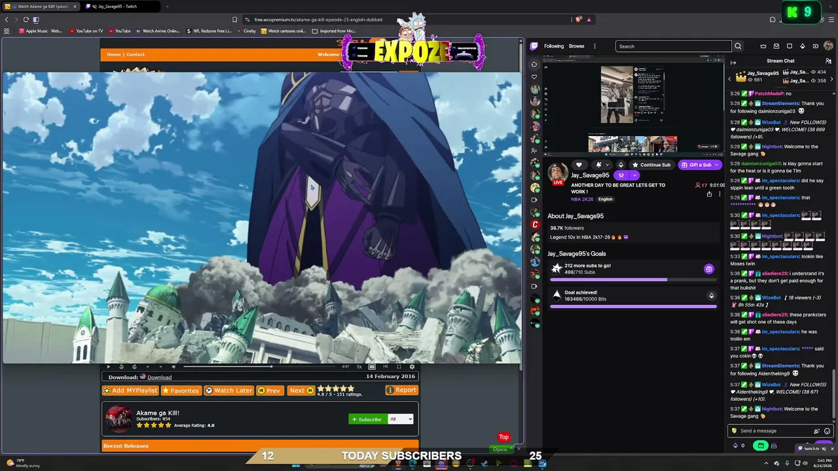Open the followed channels heart sidebar icon

[x=534, y=77]
